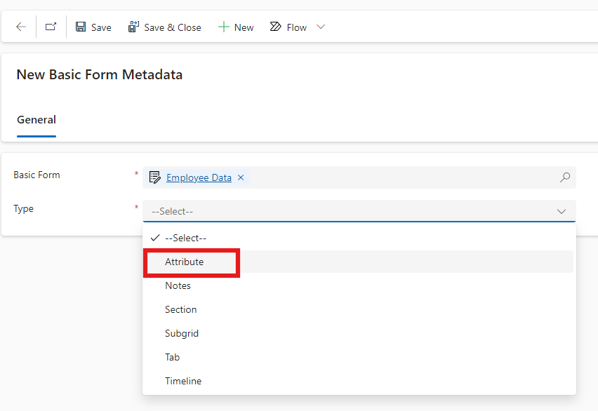Open the Employee Data link

[x=199, y=177]
